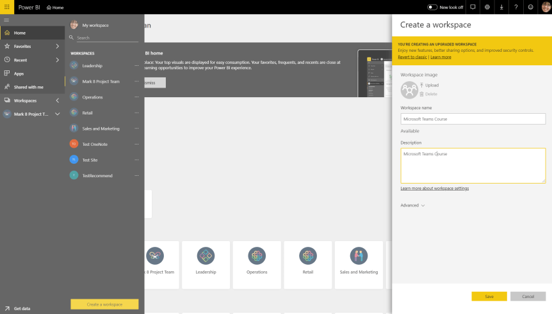Click inside the Workspace name field
This screenshot has height=314, width=552.
473,119
